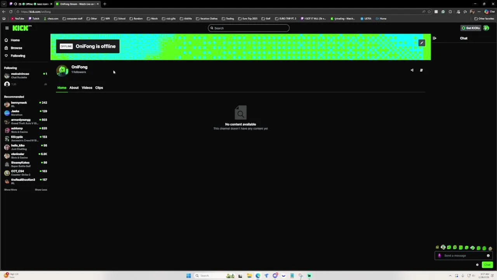Image resolution: width=497 pixels, height=280 pixels.
Task: Open Microsoft Edge from the taskbar
Action: tap(258, 276)
